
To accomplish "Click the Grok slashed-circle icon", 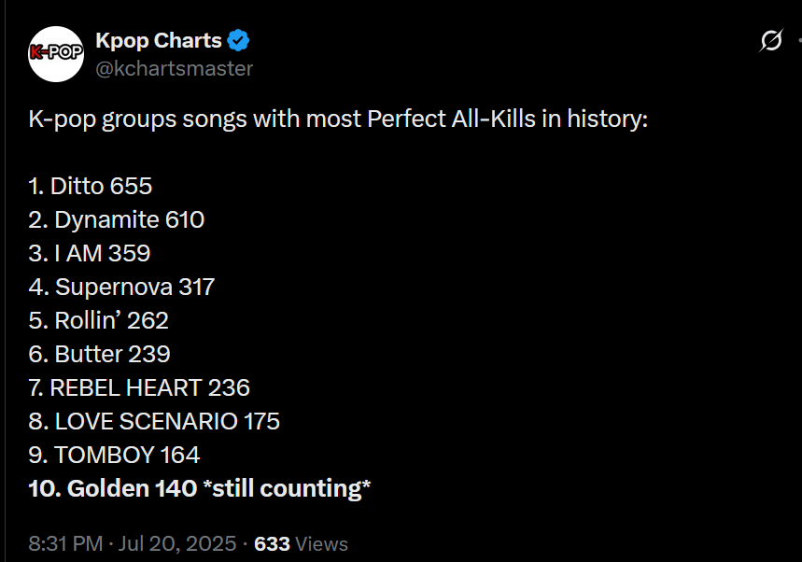I will coord(771,40).
